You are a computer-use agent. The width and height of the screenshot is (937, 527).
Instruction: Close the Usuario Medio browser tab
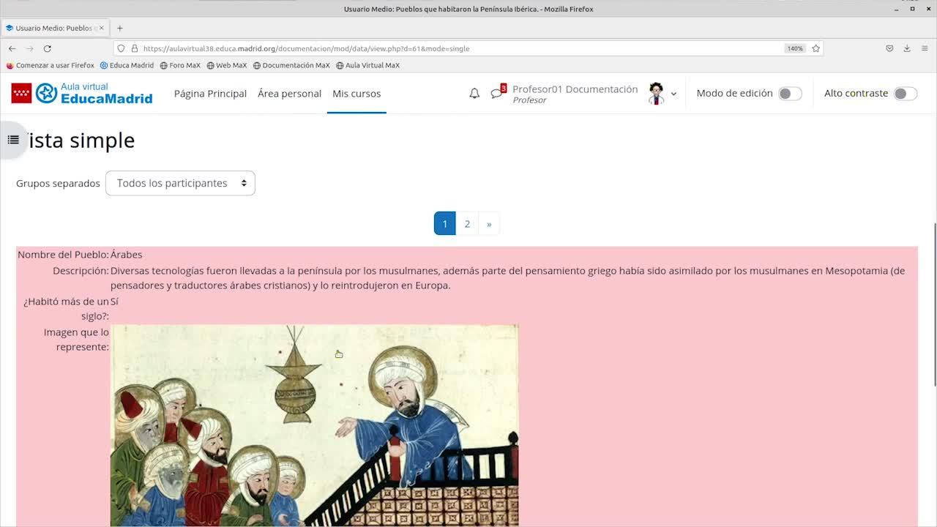tap(102, 28)
